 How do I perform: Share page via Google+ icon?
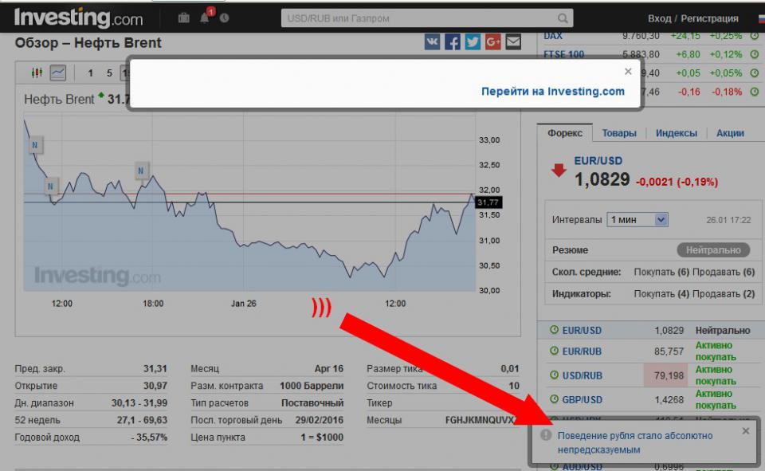click(x=492, y=42)
